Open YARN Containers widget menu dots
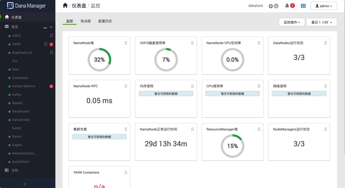Viewport: 345px width, 188px height. (126, 172)
